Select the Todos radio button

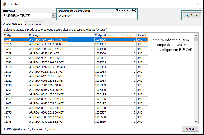point(47,129)
